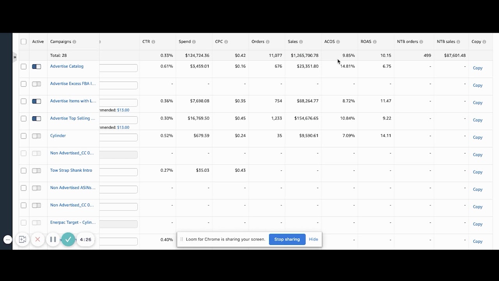Screen dimensions: 499x281
Task: Check the Advertise Catalog row checkbox
Action: [x=24, y=67]
